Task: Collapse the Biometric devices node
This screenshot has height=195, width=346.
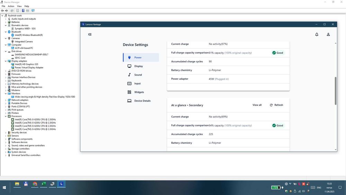Action: pos(6,25)
